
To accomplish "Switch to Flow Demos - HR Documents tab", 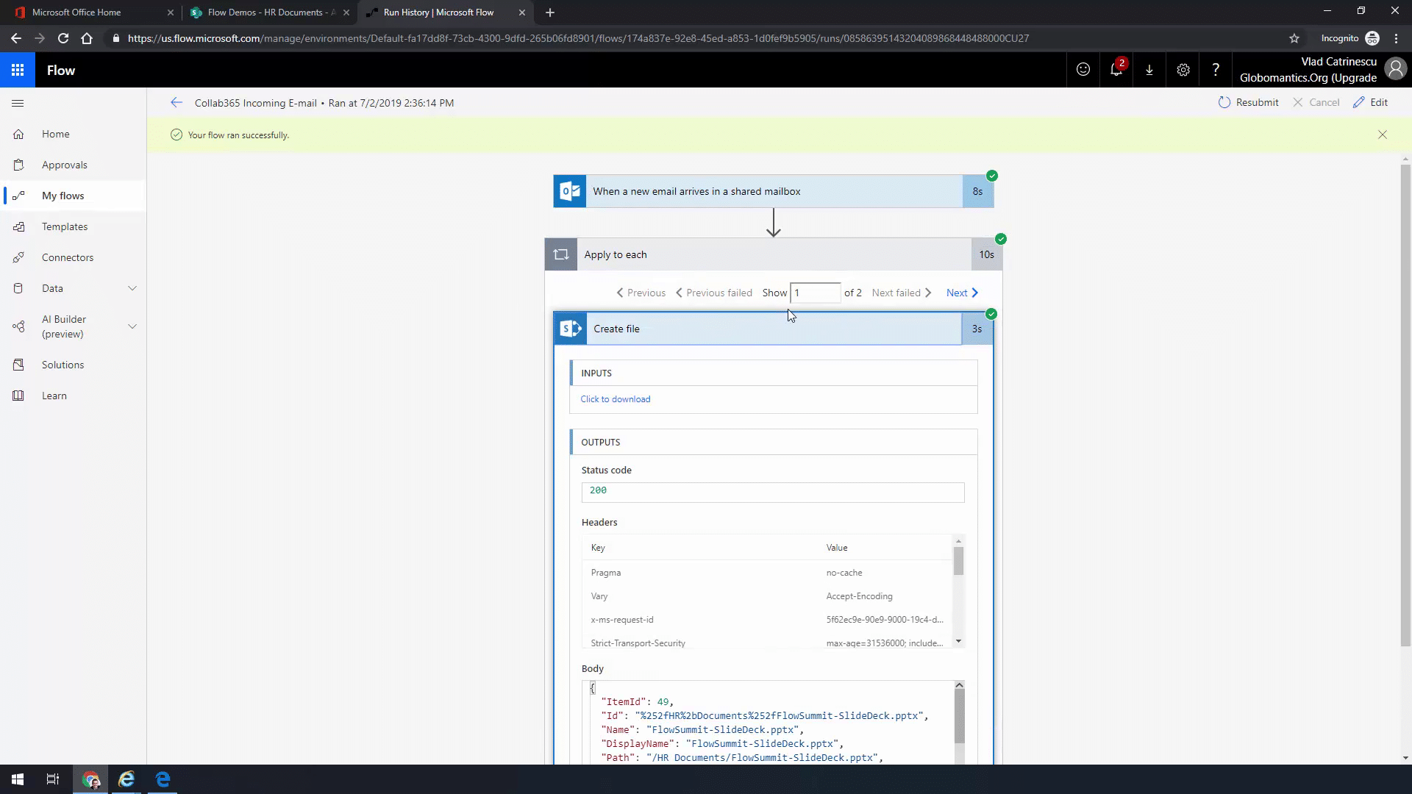I will [269, 12].
